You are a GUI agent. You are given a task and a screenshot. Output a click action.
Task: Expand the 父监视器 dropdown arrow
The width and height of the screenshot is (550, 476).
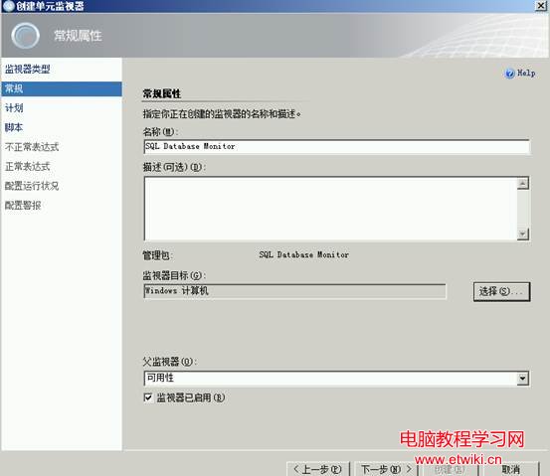(x=522, y=379)
